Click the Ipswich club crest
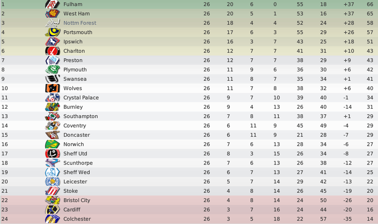 click(x=52, y=42)
